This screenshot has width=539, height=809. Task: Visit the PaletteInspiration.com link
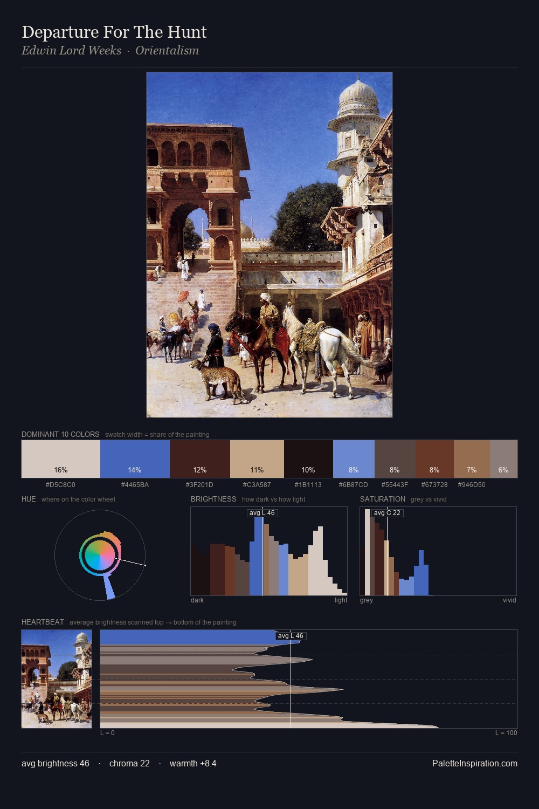[x=475, y=763]
